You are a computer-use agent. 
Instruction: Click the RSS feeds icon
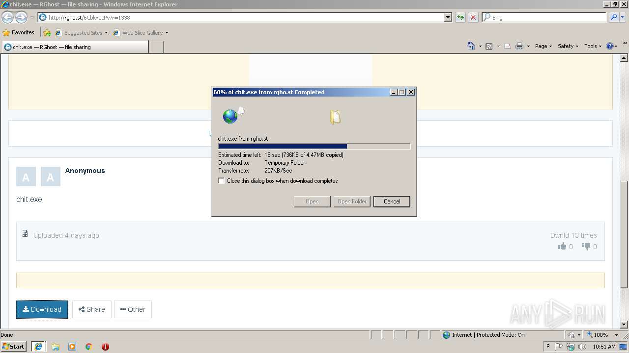pyautogui.click(x=489, y=46)
